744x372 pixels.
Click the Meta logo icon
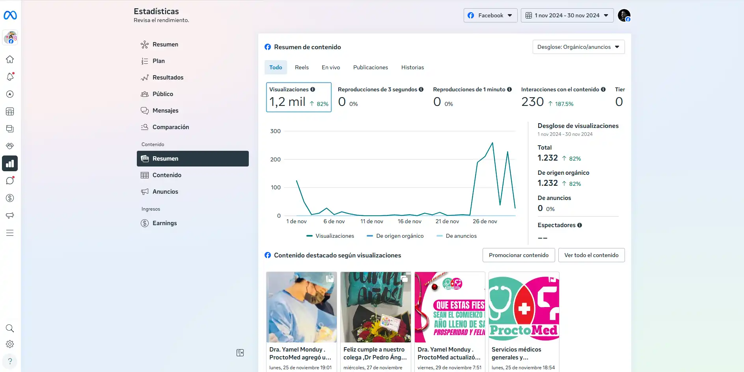[x=10, y=15]
